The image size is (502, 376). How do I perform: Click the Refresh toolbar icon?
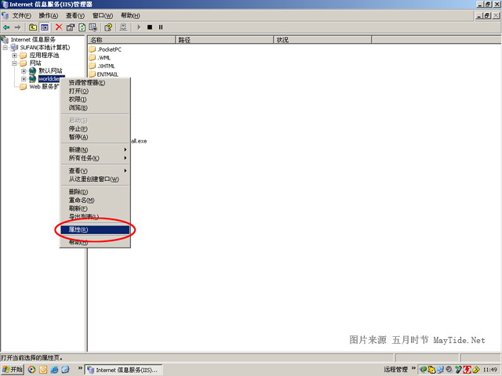(82, 27)
